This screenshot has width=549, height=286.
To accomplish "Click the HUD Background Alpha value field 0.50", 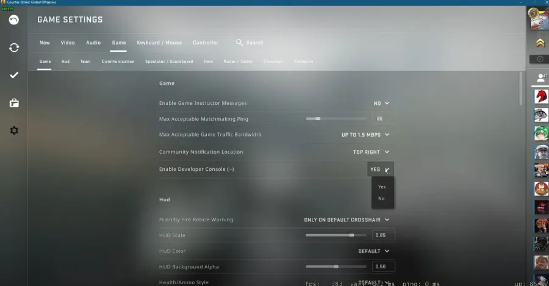I will click(384, 266).
